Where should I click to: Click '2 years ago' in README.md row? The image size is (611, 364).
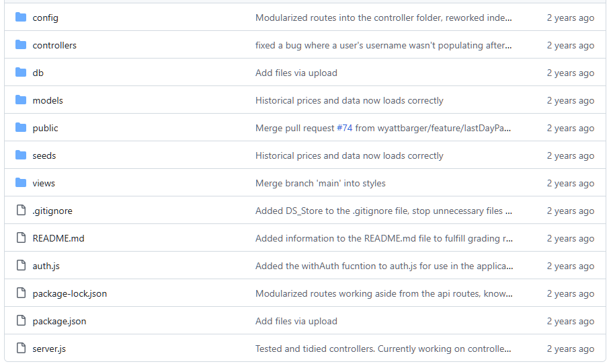(x=571, y=238)
